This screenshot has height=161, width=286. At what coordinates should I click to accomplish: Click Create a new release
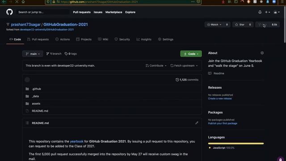pos(220,98)
